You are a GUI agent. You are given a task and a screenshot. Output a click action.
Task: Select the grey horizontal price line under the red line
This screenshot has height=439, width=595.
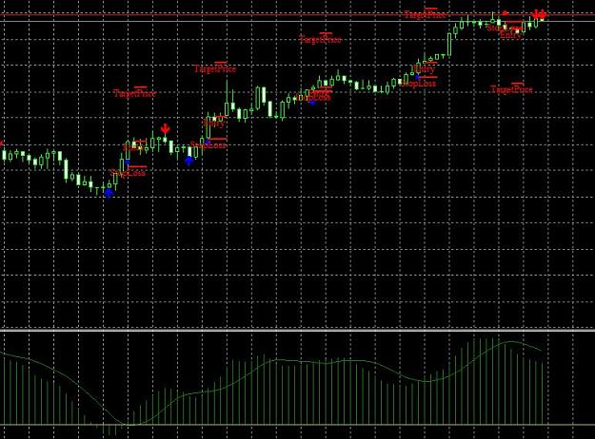click(x=297, y=21)
